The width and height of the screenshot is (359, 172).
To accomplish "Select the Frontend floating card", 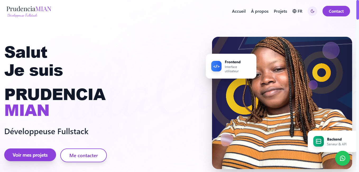I will [x=231, y=66].
